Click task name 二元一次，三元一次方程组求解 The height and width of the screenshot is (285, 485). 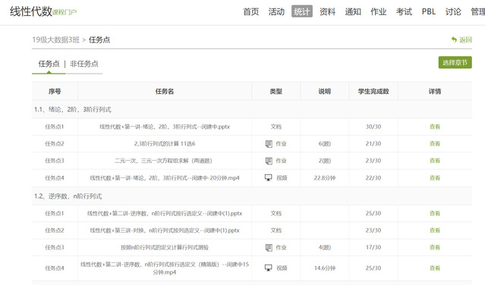(x=163, y=161)
